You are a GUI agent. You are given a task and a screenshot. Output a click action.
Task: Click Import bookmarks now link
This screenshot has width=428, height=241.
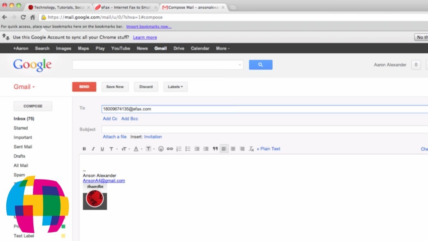(x=149, y=26)
